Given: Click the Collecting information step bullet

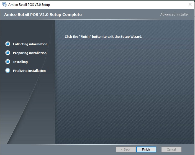Looking at the screenshot, I should [x=8, y=44].
